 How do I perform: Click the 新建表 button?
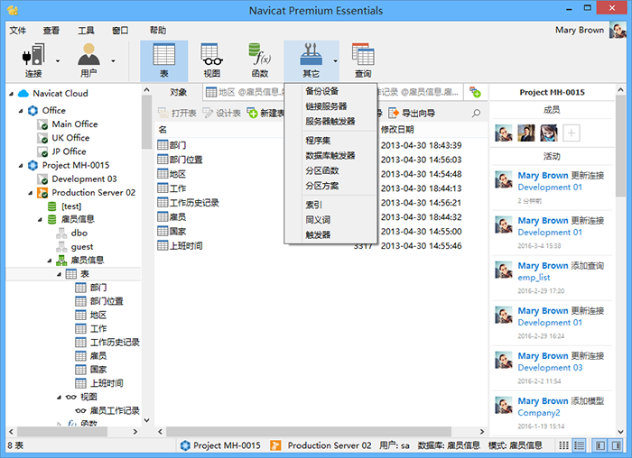(x=265, y=113)
